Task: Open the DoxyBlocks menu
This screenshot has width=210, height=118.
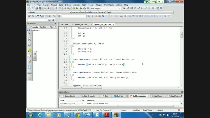Action: pyautogui.click(x=109, y=5)
